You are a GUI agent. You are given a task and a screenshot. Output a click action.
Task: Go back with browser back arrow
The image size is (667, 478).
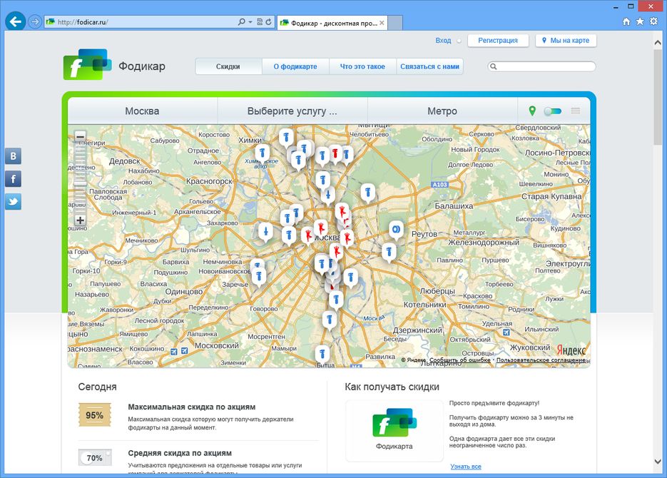(15, 21)
